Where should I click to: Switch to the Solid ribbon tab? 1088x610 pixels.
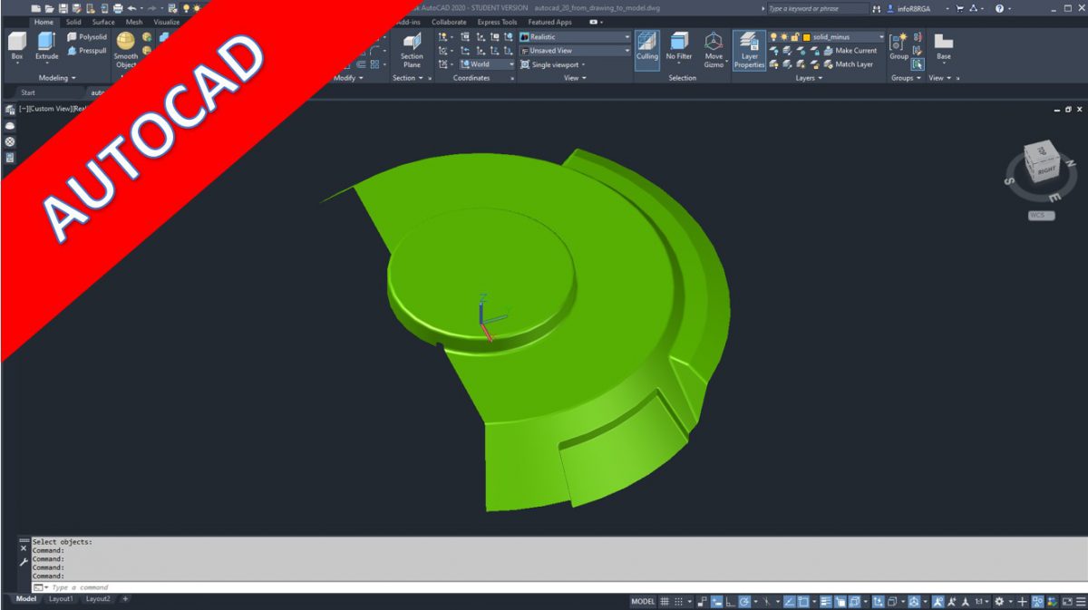(73, 21)
